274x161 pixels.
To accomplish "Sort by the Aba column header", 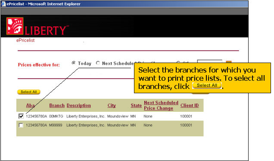I will tap(30, 105).
